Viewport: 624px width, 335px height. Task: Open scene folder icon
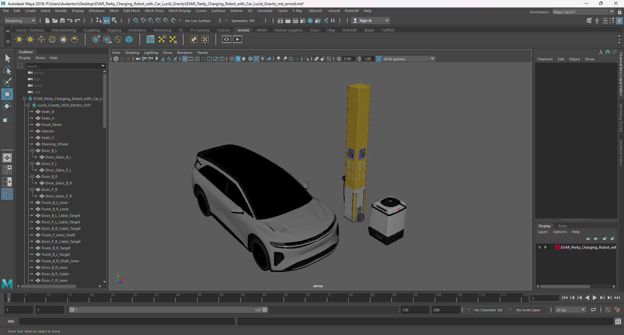pyautogui.click(x=55, y=20)
